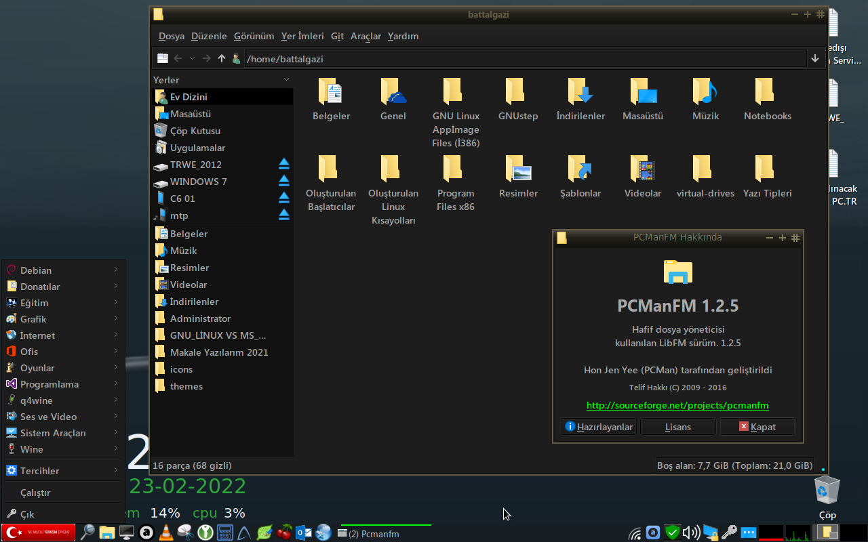Select Ev Dizini in places sidebar
868x542 pixels.
coord(223,97)
